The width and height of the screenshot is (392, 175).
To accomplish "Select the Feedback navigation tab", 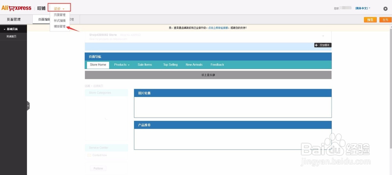I will coord(217,65).
